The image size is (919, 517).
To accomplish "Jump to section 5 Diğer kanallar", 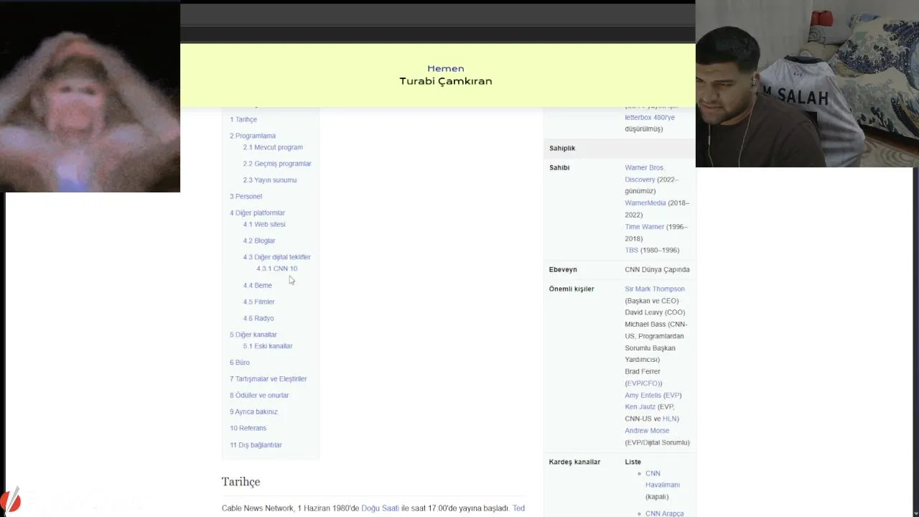I will click(x=253, y=335).
